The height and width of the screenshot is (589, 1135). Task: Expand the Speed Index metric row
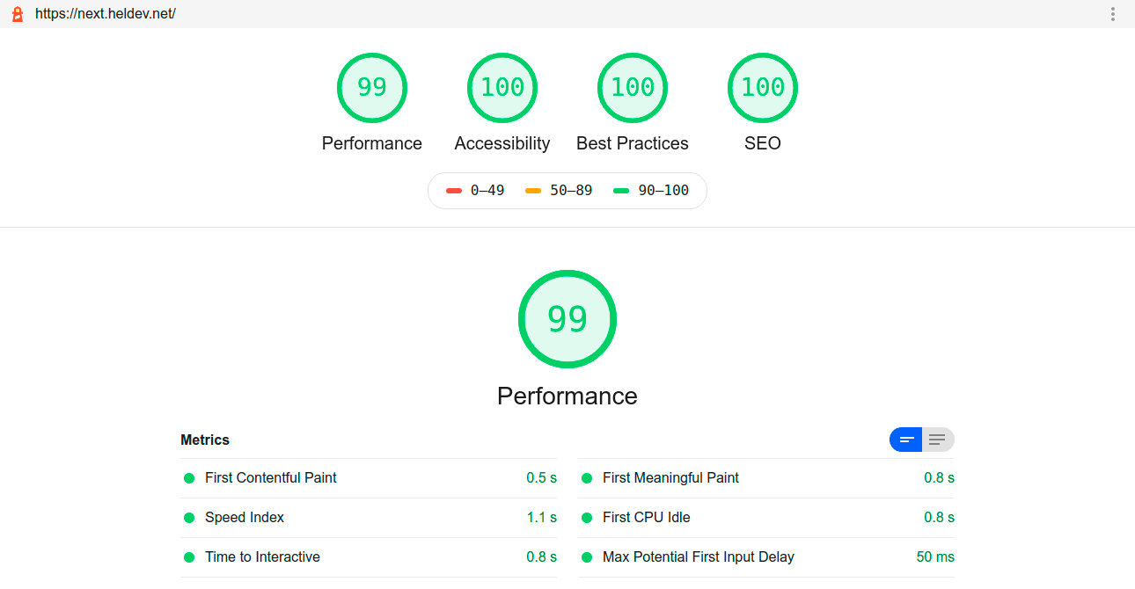tap(245, 518)
